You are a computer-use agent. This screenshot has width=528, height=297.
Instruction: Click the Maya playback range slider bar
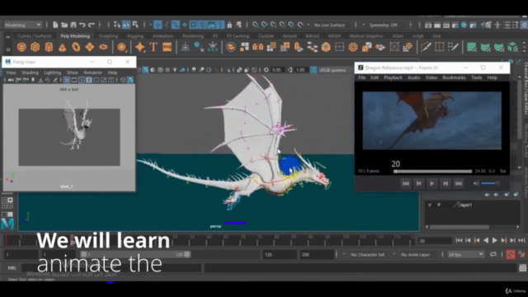135,255
